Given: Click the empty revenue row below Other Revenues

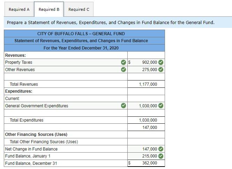Looking at the screenshot, I should click(66, 77).
